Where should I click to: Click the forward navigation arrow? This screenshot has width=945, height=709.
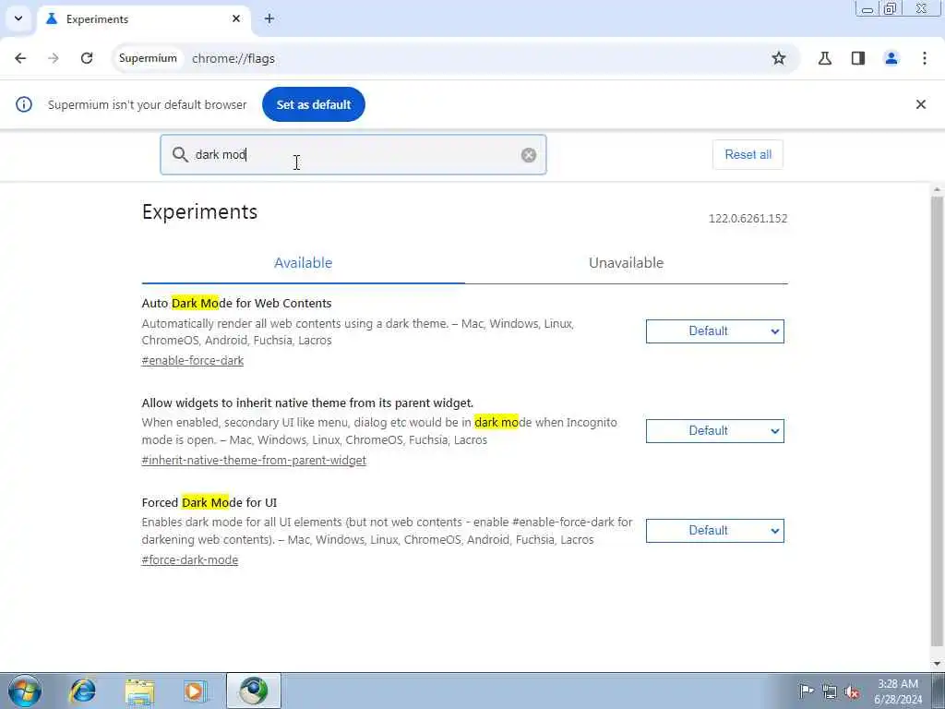54,58
